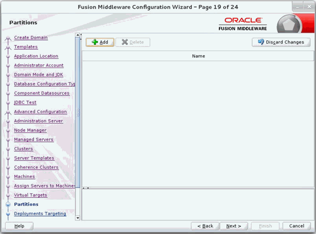Go to Assign Servers to Machines
The height and width of the screenshot is (234, 316).
click(x=44, y=186)
